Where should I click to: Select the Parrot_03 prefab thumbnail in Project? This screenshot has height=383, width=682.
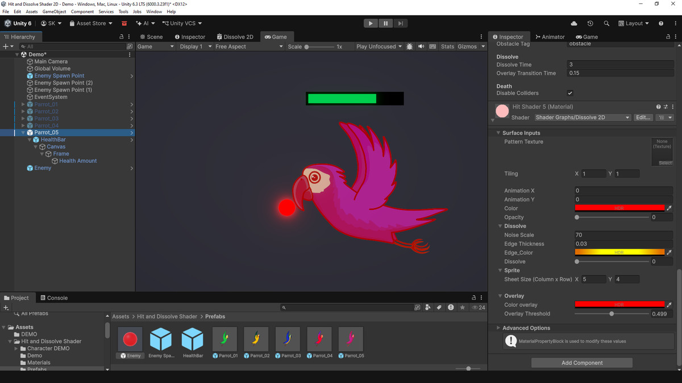(x=288, y=339)
